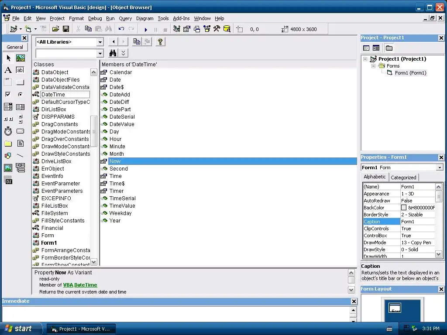
Task: Select the Pointer tool in toolbox
Action: 8,58
